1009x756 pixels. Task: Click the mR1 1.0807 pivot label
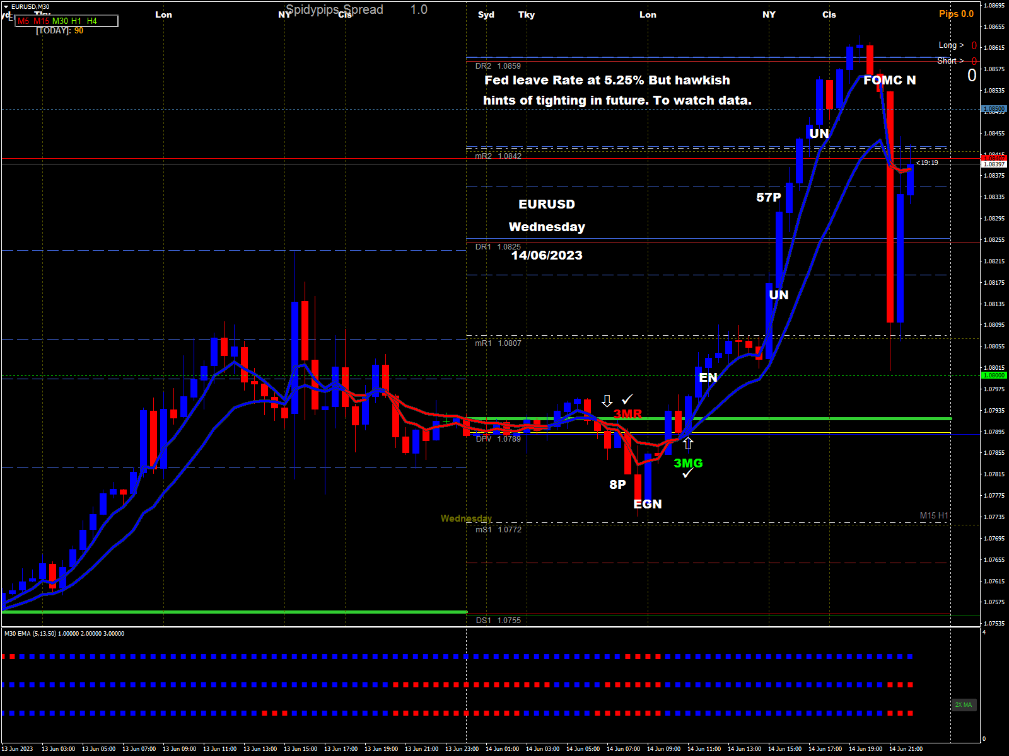click(x=498, y=343)
